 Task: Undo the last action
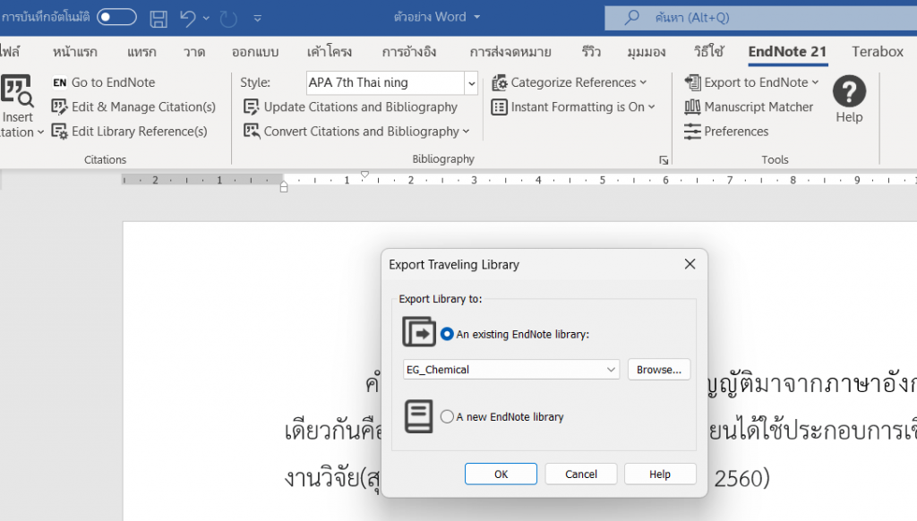tap(188, 18)
